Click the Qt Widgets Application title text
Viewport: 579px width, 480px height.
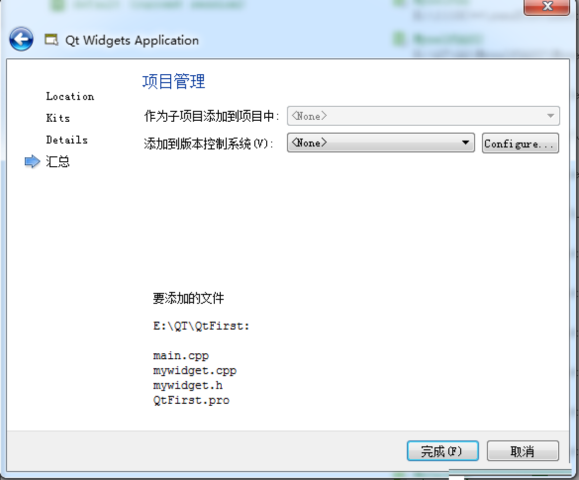click(132, 40)
